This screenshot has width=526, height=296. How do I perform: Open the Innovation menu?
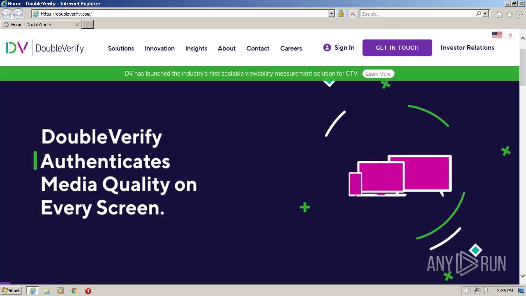coord(159,49)
